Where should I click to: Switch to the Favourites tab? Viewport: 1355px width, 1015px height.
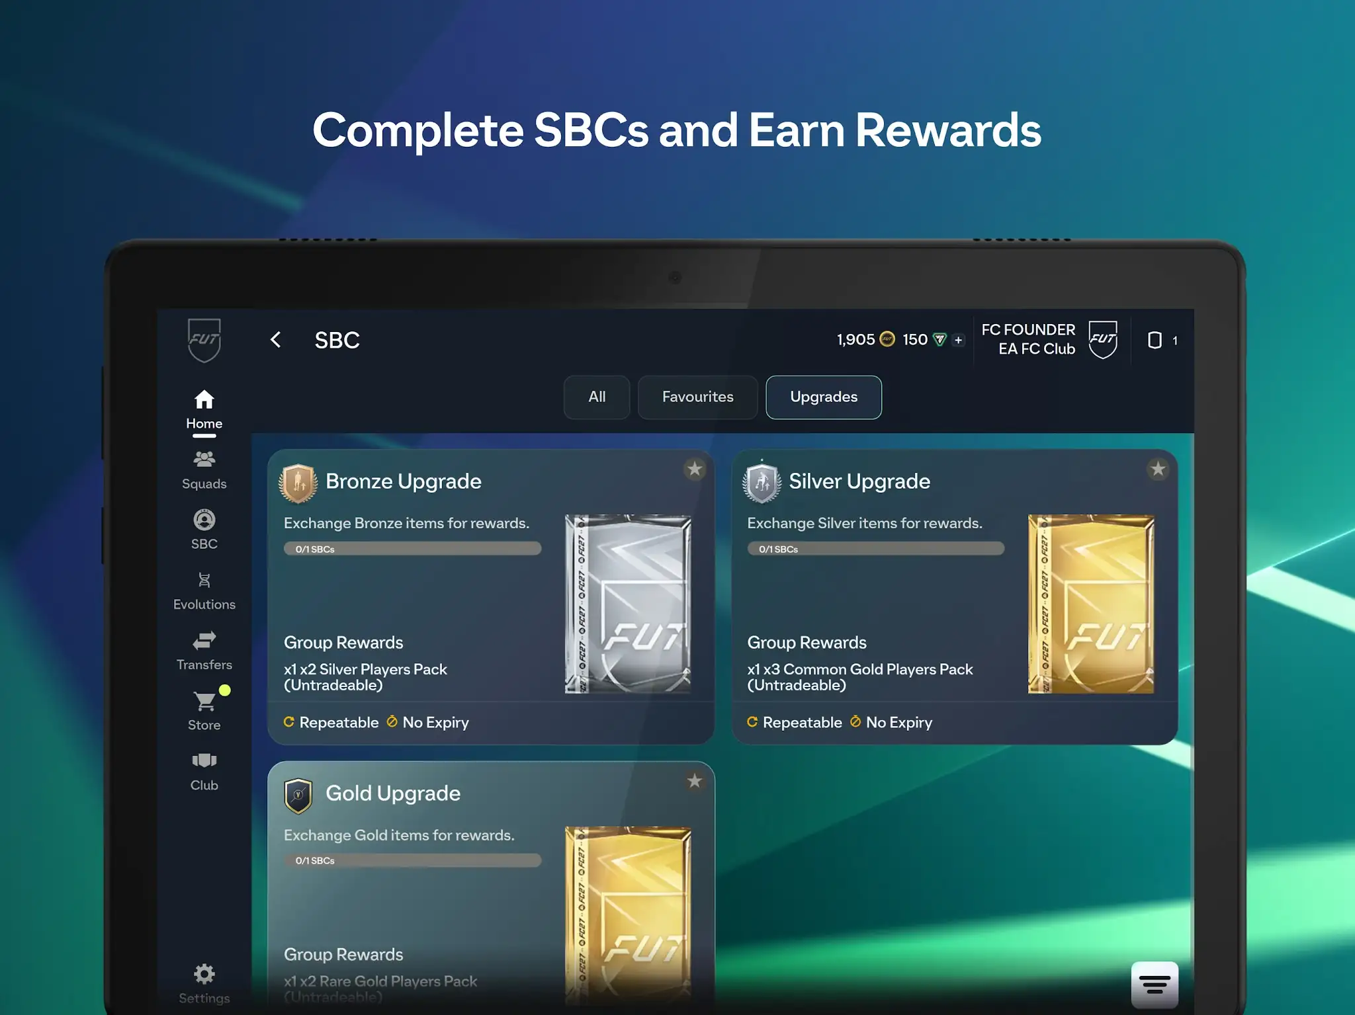click(697, 397)
